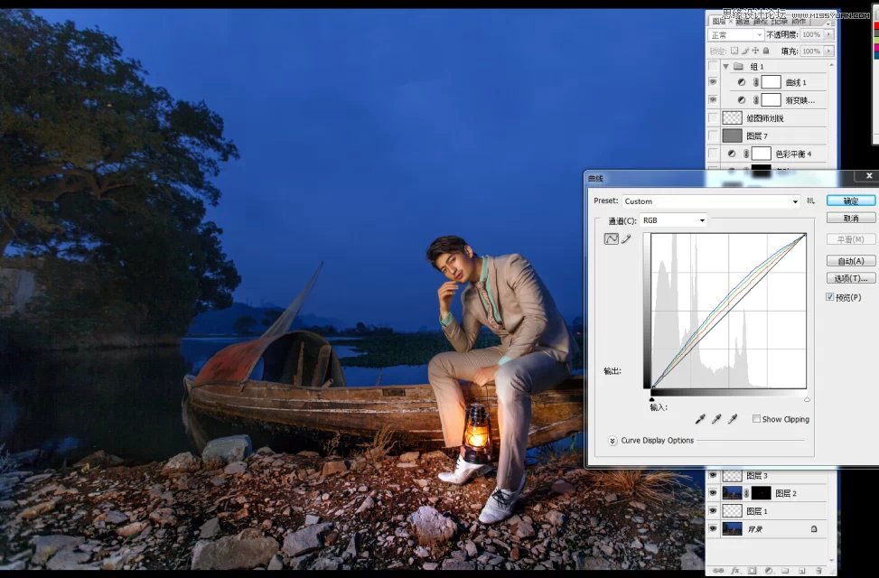
Task: Click the mask link icon on 图层 2
Action: coord(747,493)
